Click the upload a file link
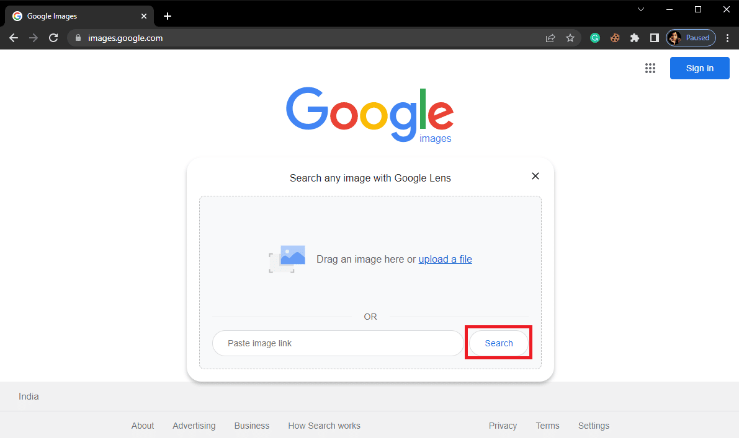Screen dimensions: 739x438 pyautogui.click(x=445, y=259)
